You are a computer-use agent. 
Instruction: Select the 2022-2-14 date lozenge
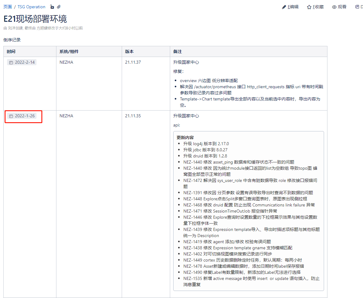(x=25, y=62)
